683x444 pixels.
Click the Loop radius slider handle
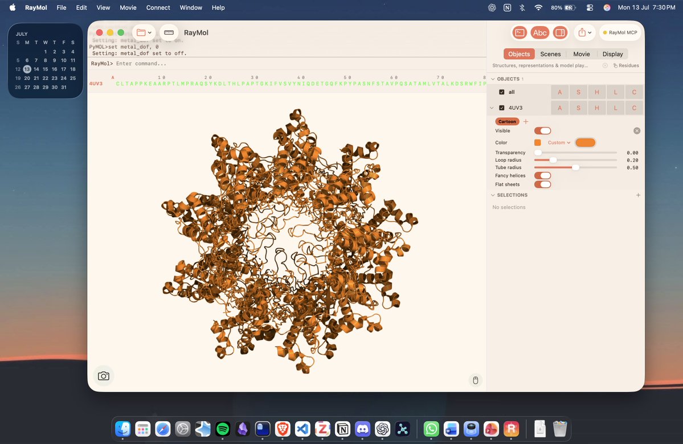click(x=553, y=160)
